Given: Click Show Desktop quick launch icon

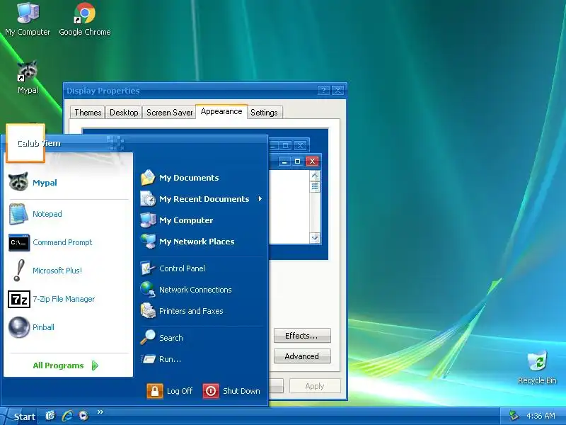Looking at the screenshot, I should coord(50,416).
